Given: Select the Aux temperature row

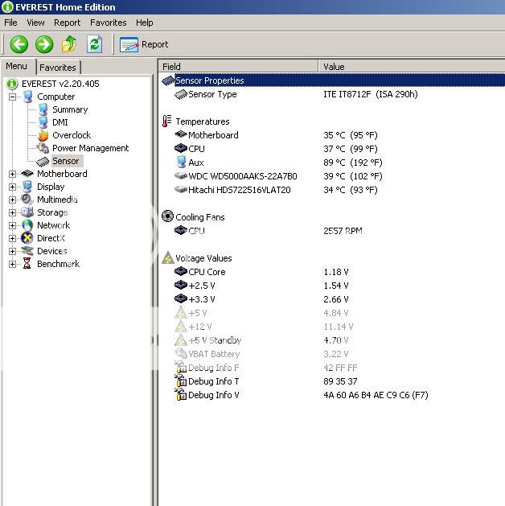Looking at the screenshot, I should 332,162.
